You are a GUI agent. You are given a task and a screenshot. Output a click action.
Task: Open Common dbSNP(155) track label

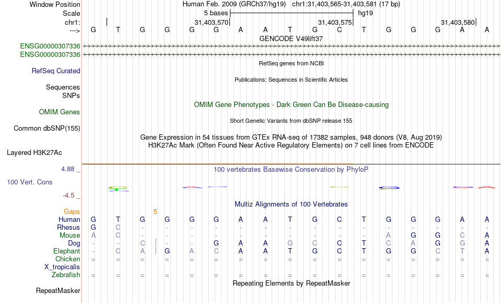(x=46, y=129)
